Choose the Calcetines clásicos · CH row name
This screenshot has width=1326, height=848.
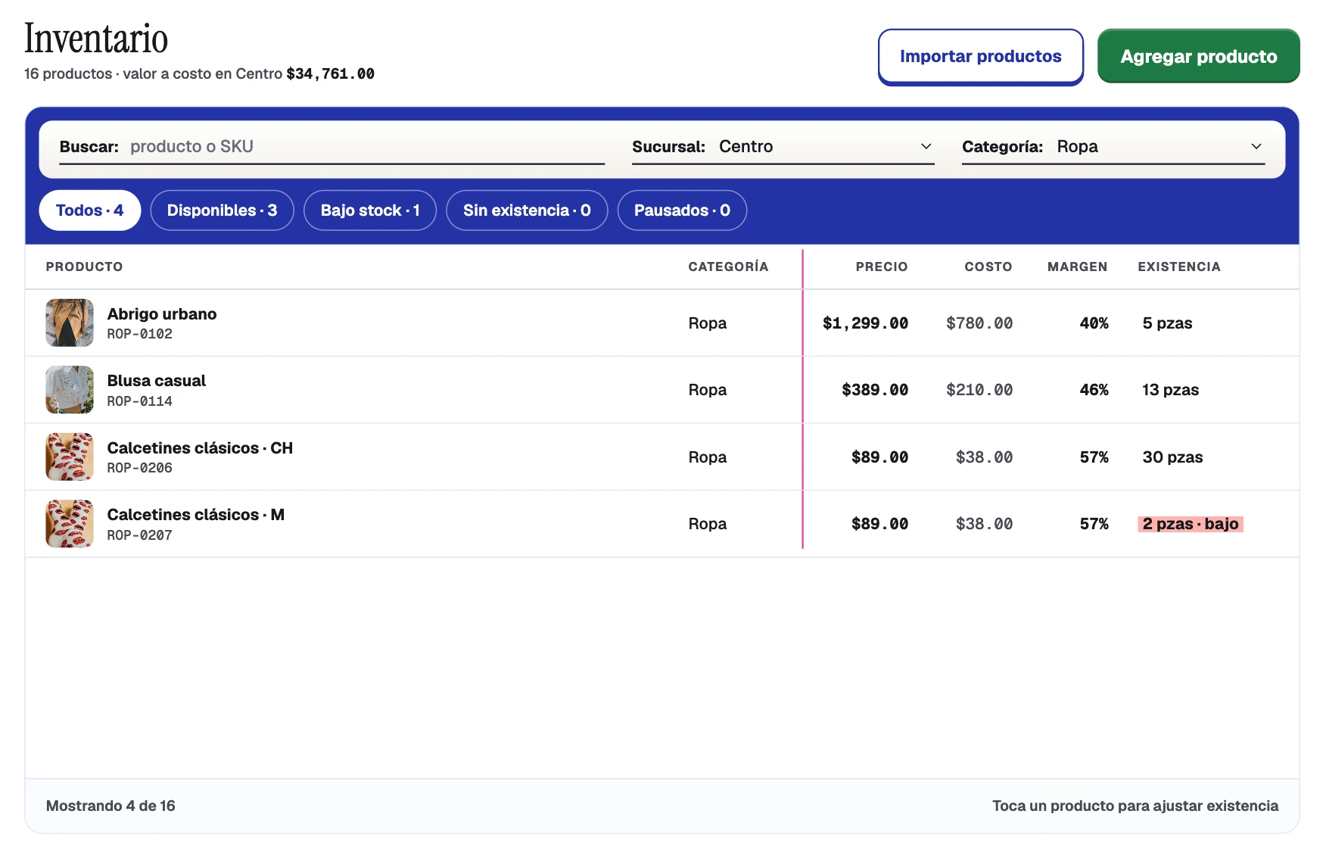click(200, 448)
